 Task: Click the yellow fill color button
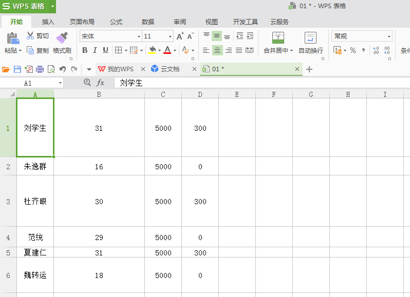click(x=152, y=50)
